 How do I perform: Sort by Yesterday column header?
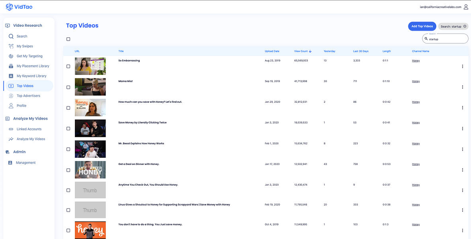point(330,51)
